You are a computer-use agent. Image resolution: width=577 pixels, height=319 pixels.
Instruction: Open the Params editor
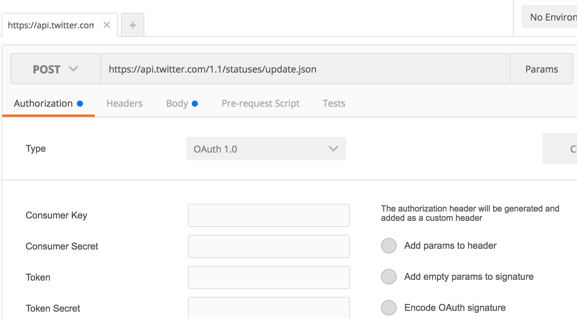pos(541,69)
